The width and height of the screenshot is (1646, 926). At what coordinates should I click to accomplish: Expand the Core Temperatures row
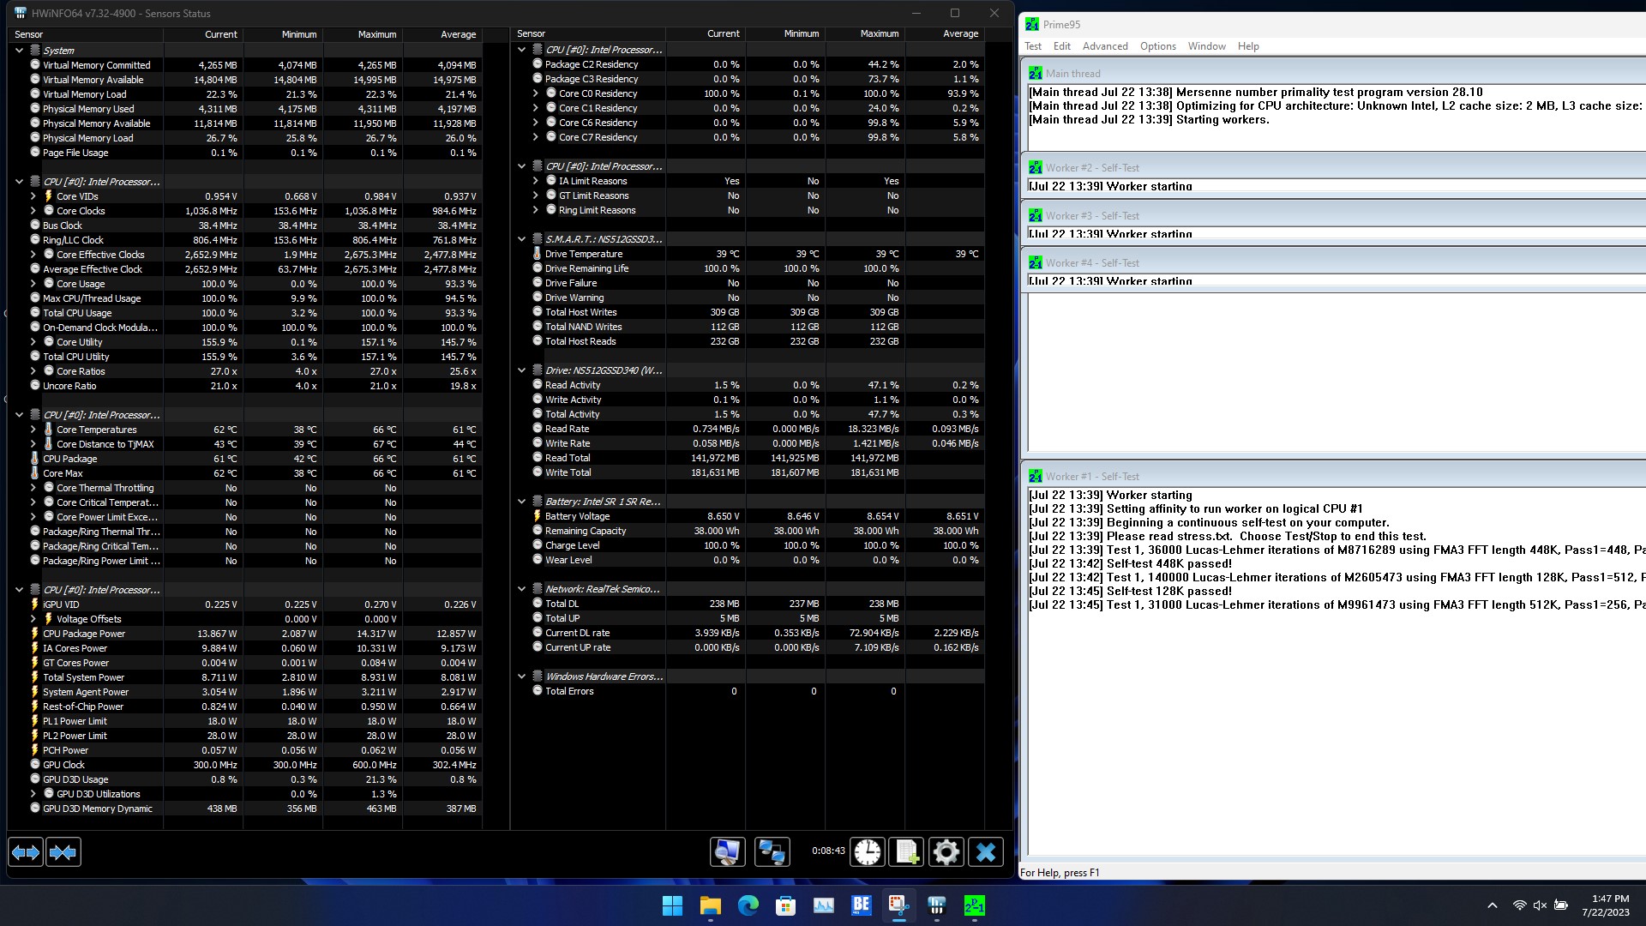(33, 430)
